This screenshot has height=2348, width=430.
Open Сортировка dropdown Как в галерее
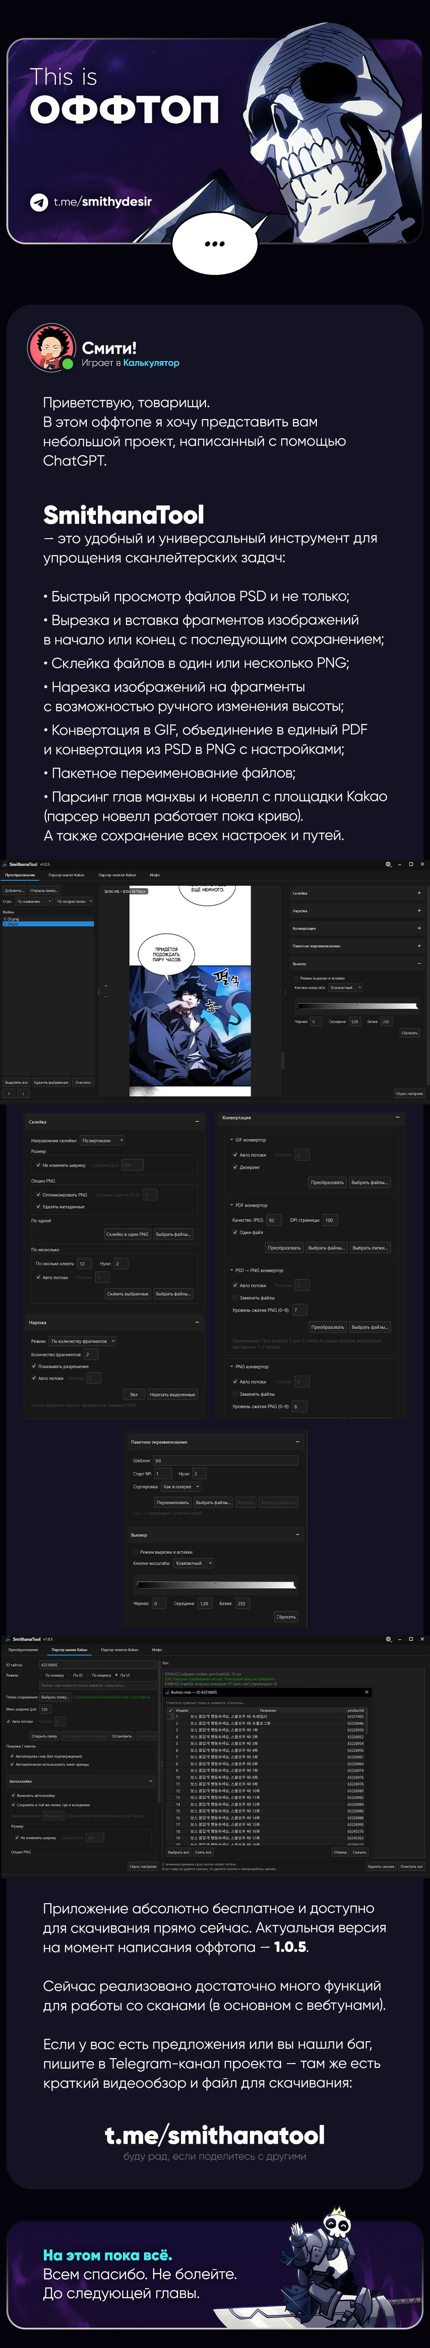click(x=181, y=1487)
